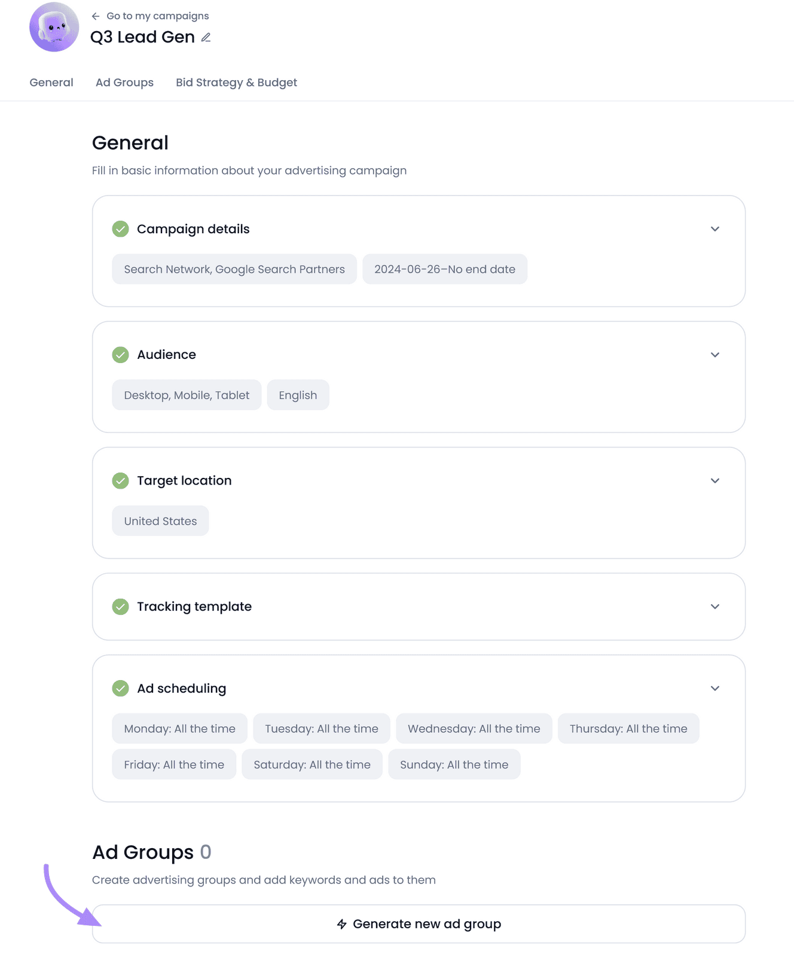The height and width of the screenshot is (957, 794).
Task: Click Go to my campaigns link
Action: point(157,16)
